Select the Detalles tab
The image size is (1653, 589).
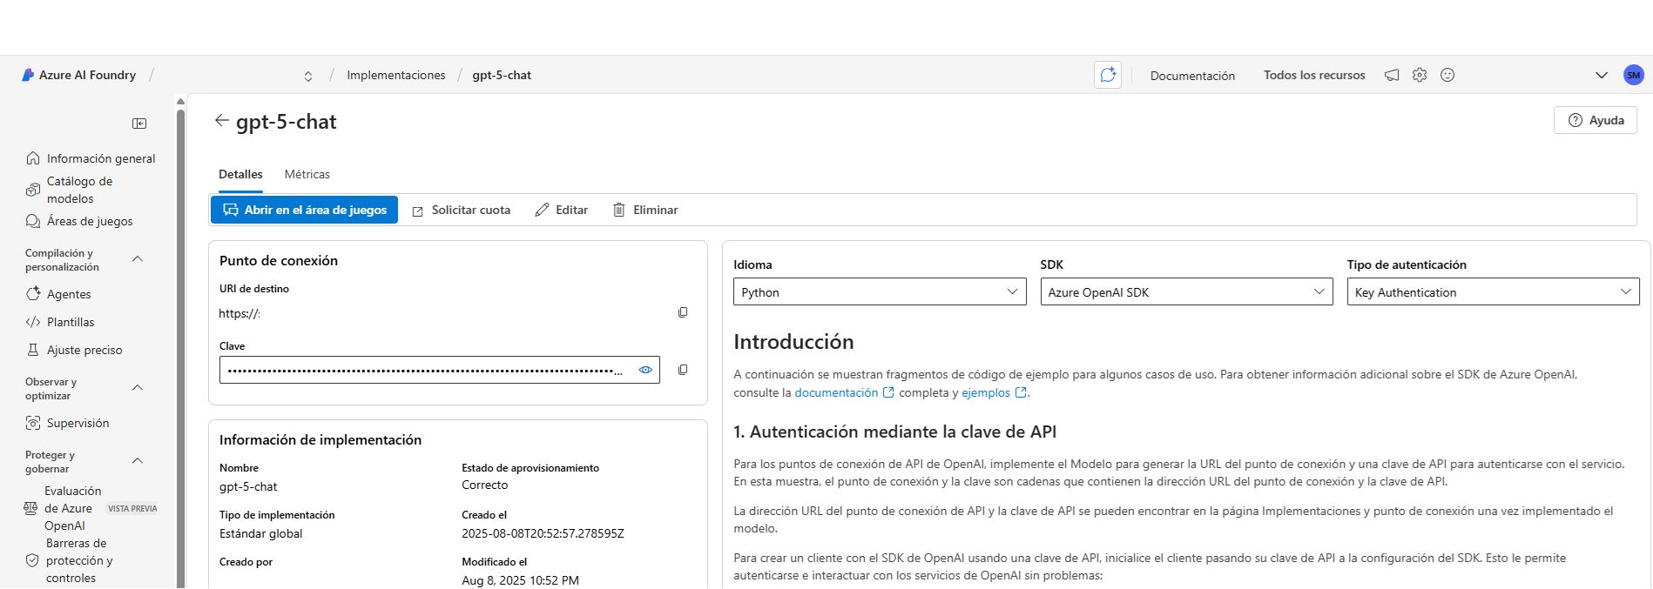[240, 174]
